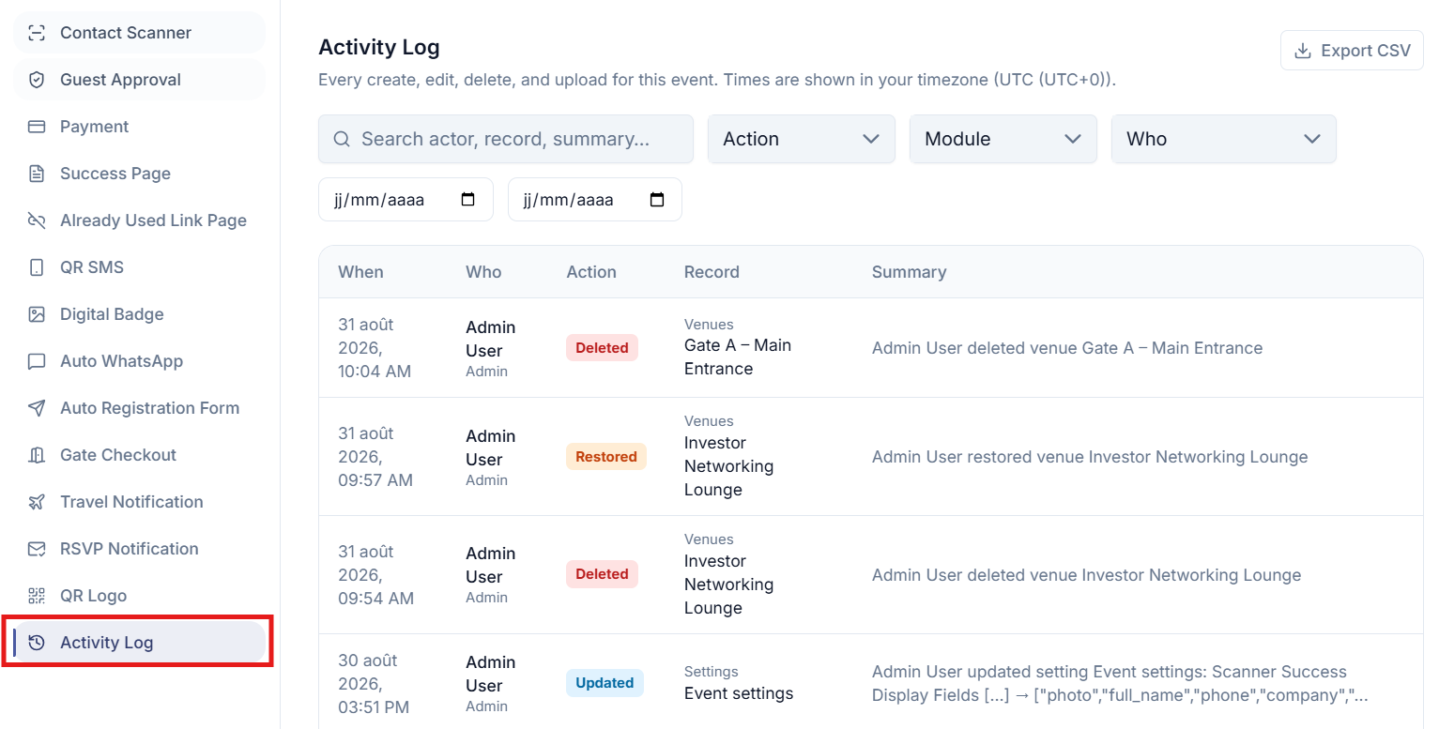Viewport: 1439px width, 729px height.
Task: Click the Activity Log history icon
Action: (37, 643)
